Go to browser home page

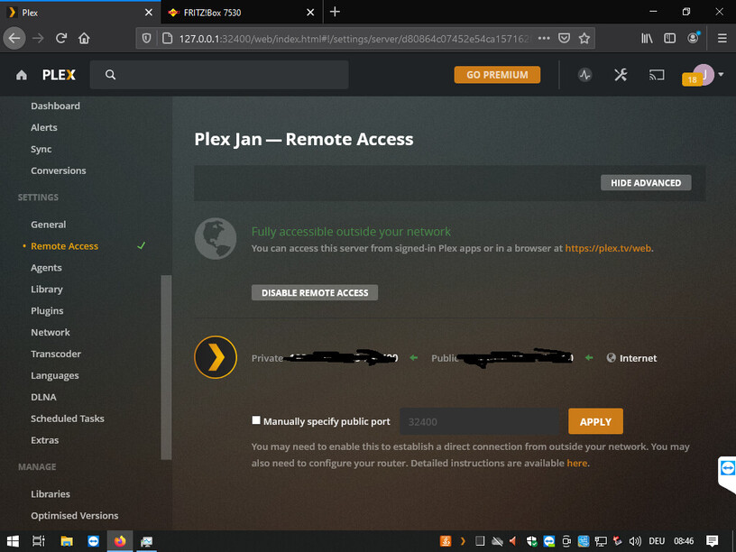coord(84,38)
